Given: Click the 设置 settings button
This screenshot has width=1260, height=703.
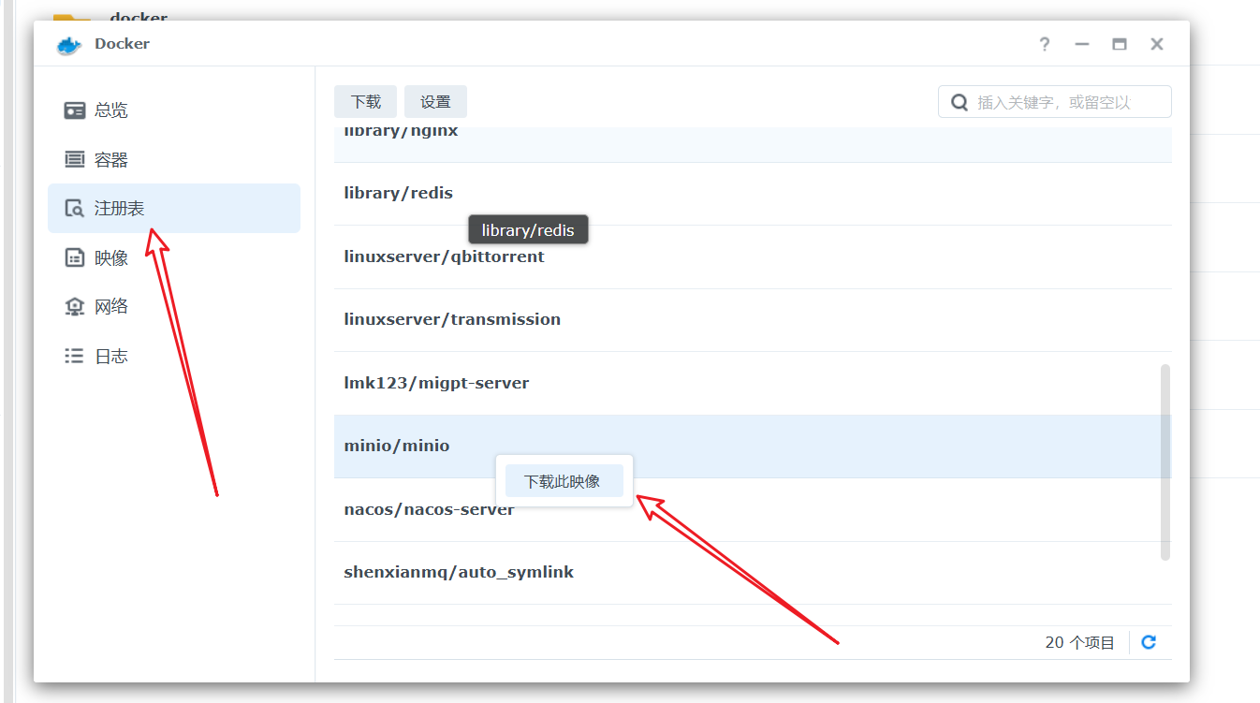Looking at the screenshot, I should pyautogui.click(x=435, y=102).
